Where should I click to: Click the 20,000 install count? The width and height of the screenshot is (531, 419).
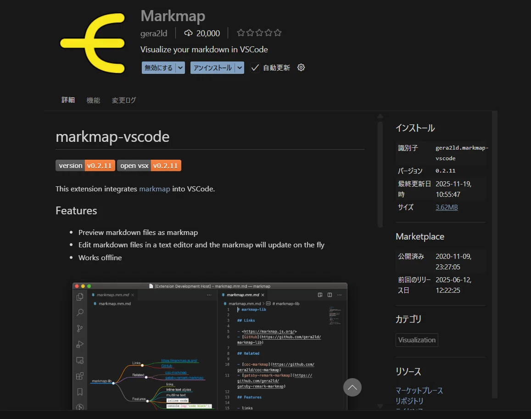[x=208, y=33]
